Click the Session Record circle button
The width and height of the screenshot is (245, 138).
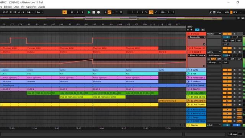coord(121,12)
